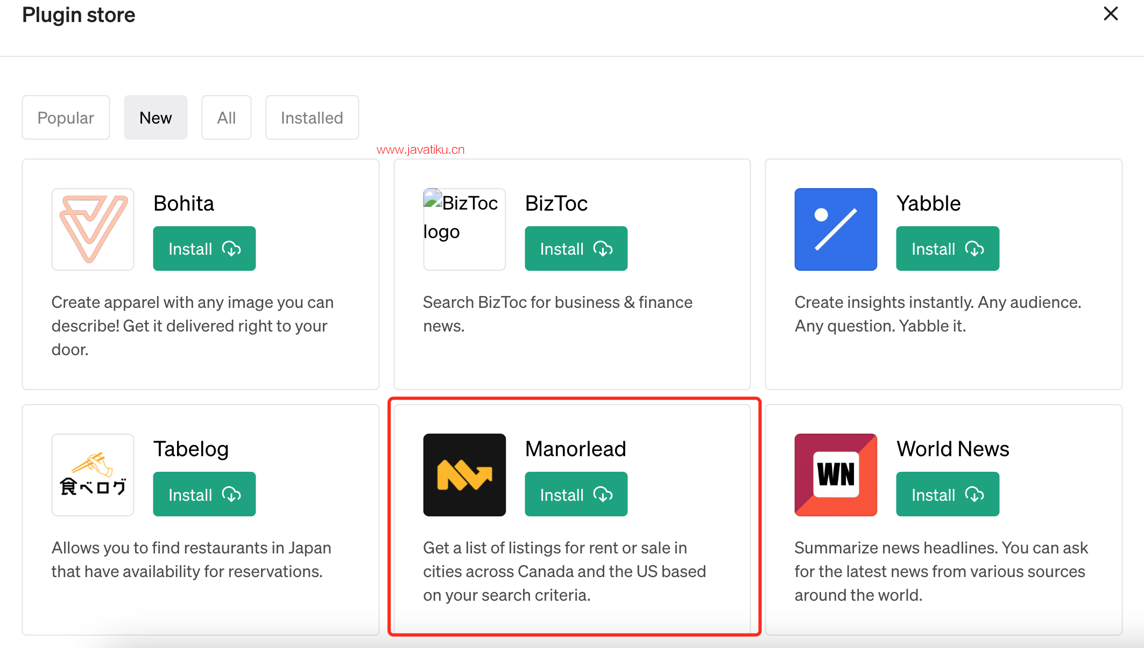The height and width of the screenshot is (648, 1144).
Task: Click the Manorlead plugin title
Action: point(575,449)
